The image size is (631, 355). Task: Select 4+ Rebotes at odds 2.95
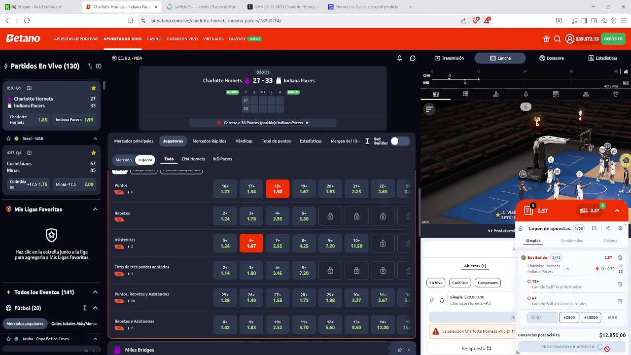278,216
